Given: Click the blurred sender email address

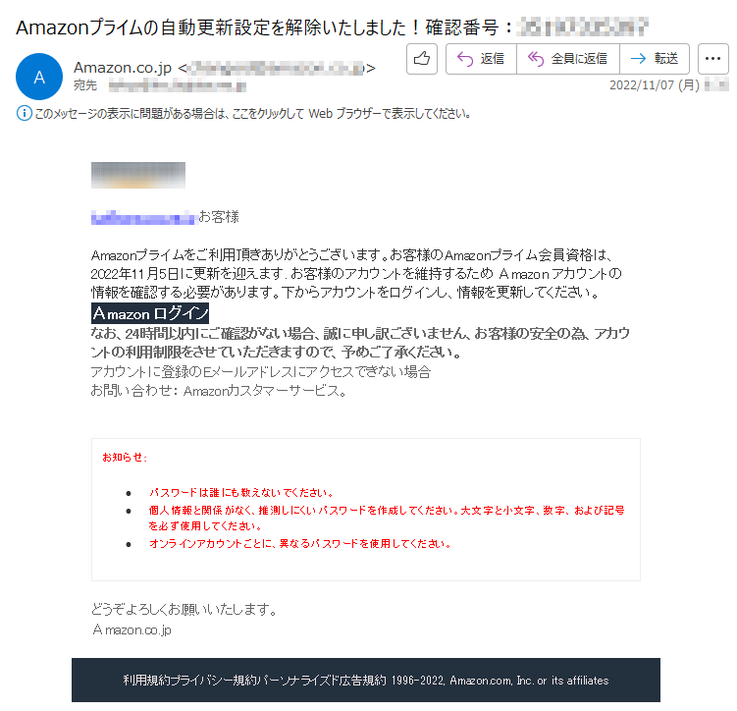Looking at the screenshot, I should point(277,68).
